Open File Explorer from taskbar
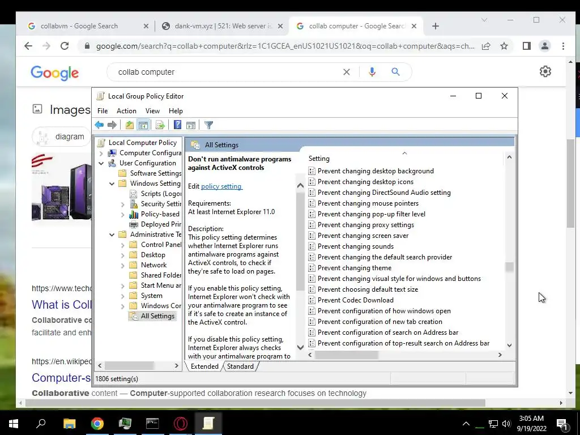Image resolution: width=580 pixels, height=435 pixels. tap(70, 423)
